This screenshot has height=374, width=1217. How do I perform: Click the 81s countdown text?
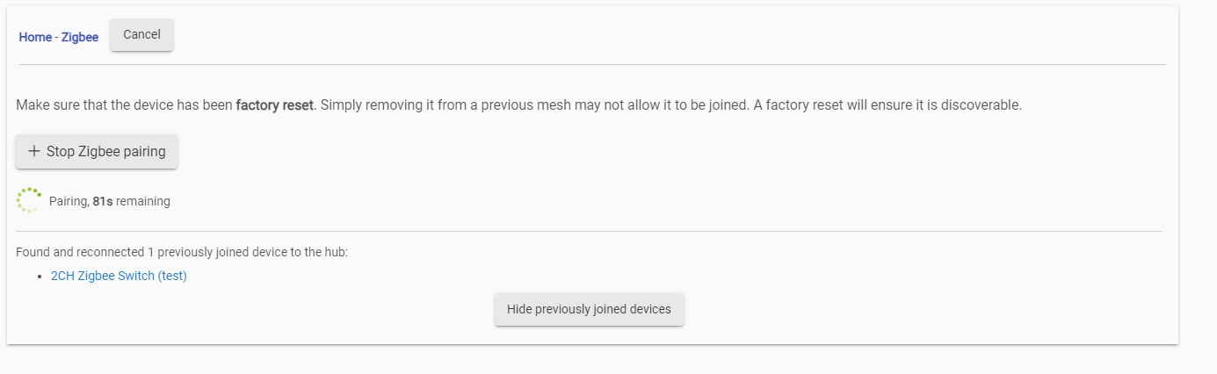(x=102, y=201)
